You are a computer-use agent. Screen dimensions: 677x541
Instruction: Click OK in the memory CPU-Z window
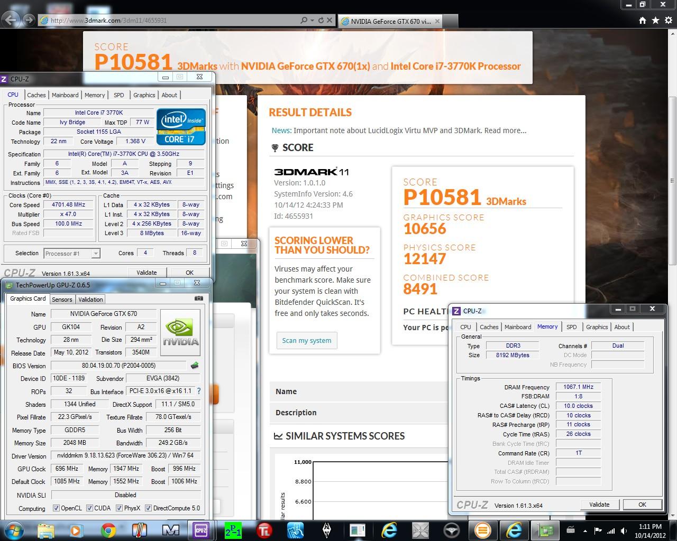[642, 505]
